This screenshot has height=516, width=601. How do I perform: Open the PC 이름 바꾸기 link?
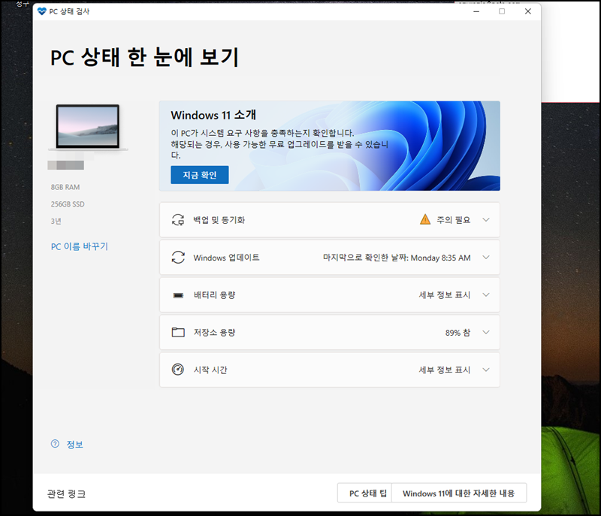click(x=80, y=246)
